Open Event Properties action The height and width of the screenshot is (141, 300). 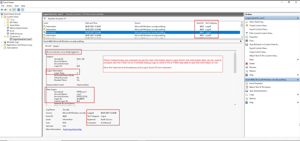pyautogui.click(x=256, y=83)
